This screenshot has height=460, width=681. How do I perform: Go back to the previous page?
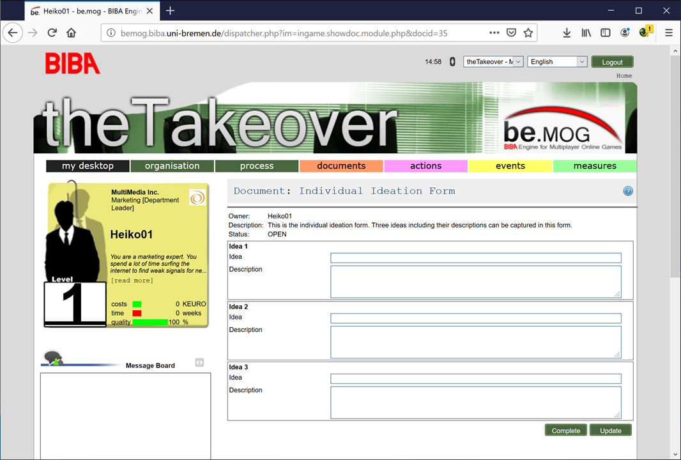13,33
